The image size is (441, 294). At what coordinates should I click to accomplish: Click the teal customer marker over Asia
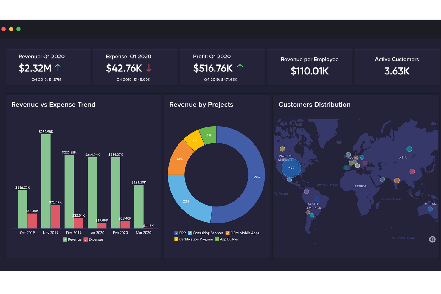pos(409,149)
